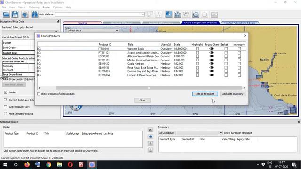
Task: Click the blue shopping basket toolbar icon
Action: pyautogui.click(x=177, y=15)
